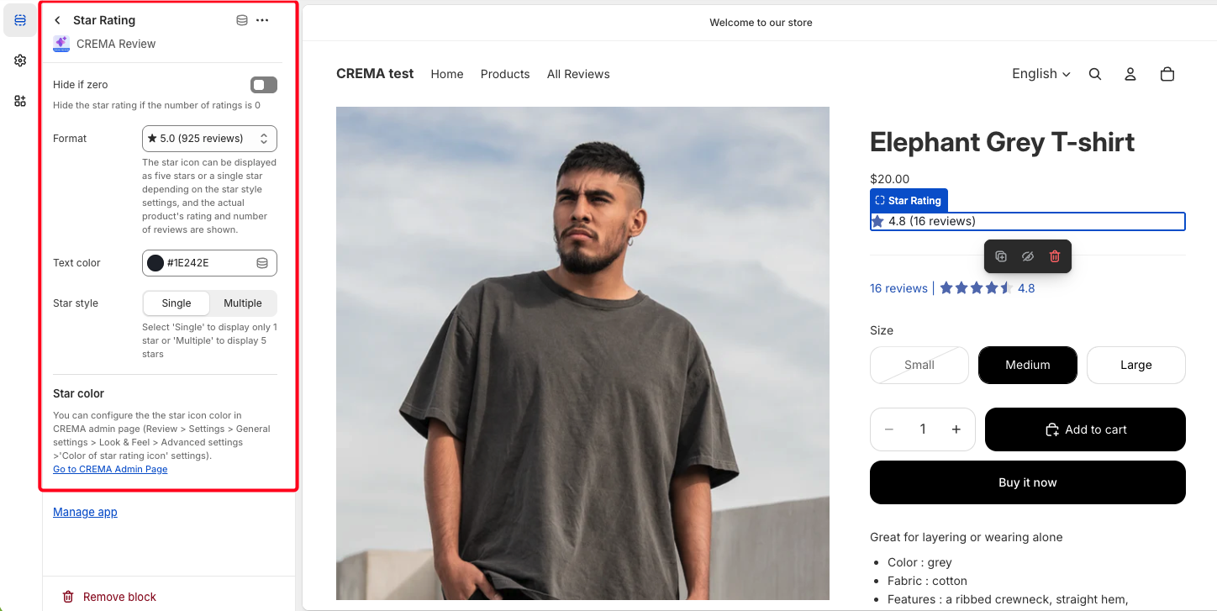This screenshot has height=611, width=1217.
Task: Open theme settings gear icon
Action: coord(20,61)
